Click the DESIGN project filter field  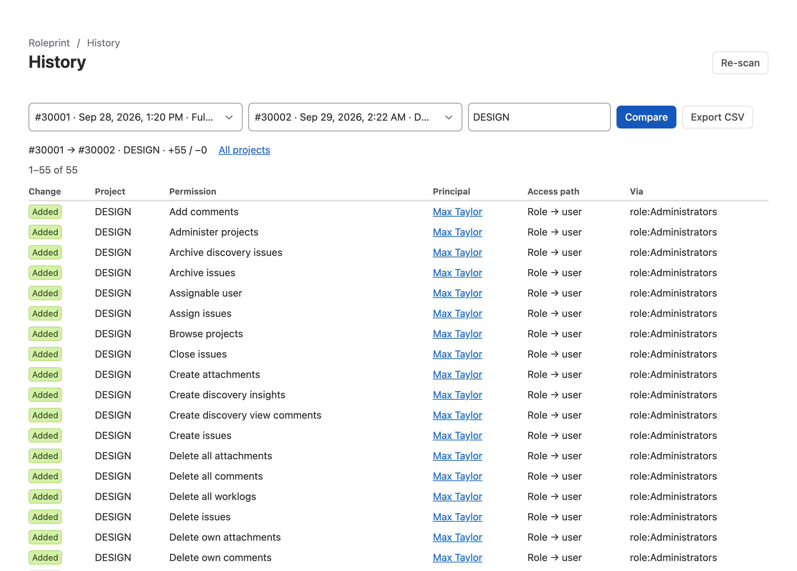(x=539, y=117)
